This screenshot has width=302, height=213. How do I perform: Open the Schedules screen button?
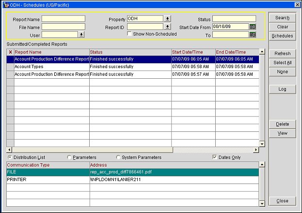pos(282,36)
